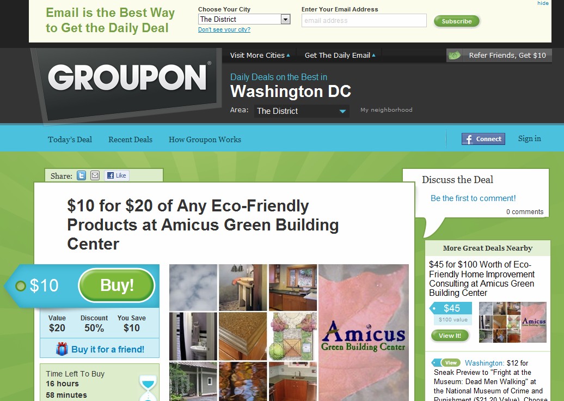Click the Refer Friends money icon
Viewport: 564px width, 401px height.
point(454,56)
